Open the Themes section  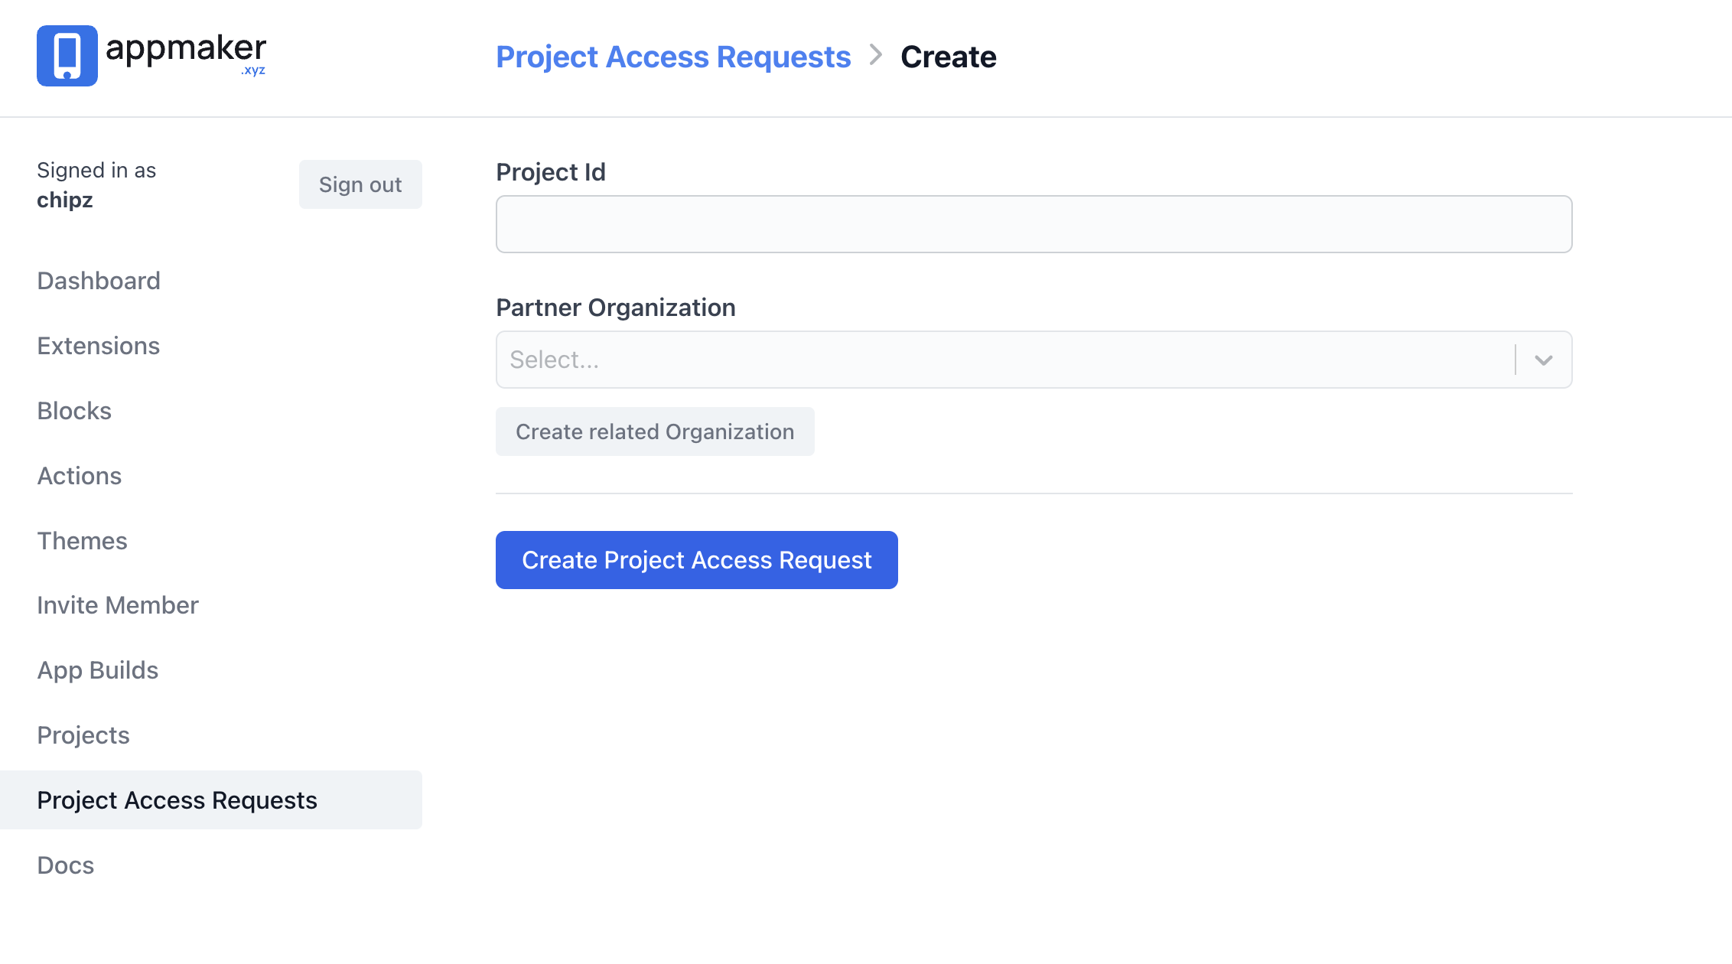point(83,540)
